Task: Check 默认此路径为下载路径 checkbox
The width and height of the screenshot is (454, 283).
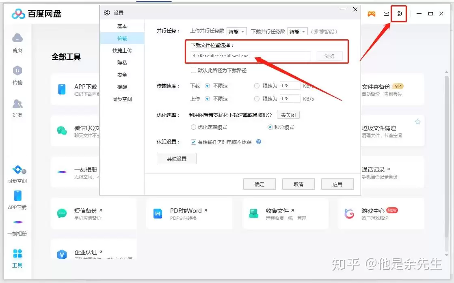Action: (193, 70)
